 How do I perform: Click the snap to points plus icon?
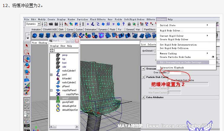[x=88, y=24]
